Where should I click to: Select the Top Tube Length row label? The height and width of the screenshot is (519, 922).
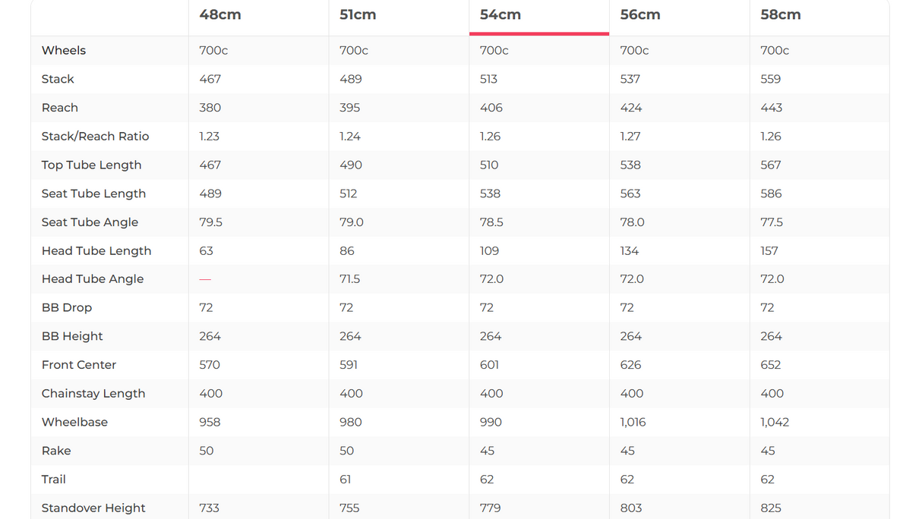(x=92, y=165)
